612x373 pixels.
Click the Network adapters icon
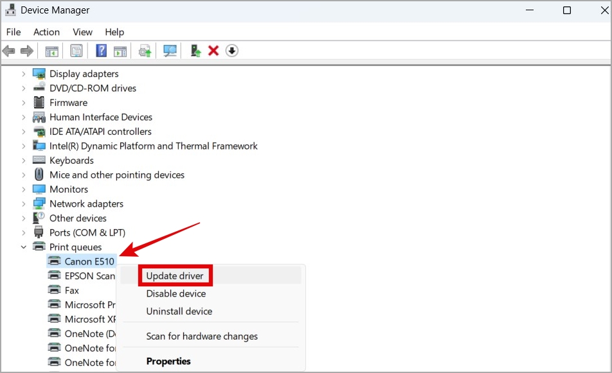coord(39,204)
